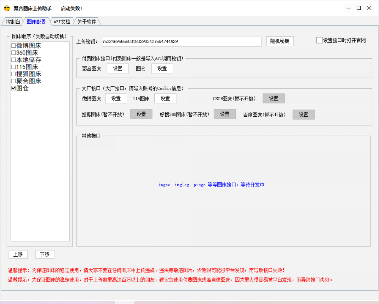Click 设置 button for 聚合图床 paid interface

[118, 68]
